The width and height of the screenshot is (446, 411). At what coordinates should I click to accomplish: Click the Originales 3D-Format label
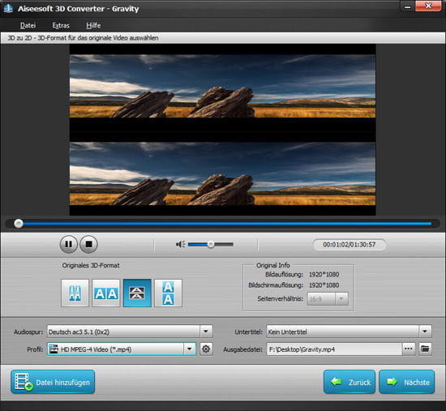(x=91, y=265)
